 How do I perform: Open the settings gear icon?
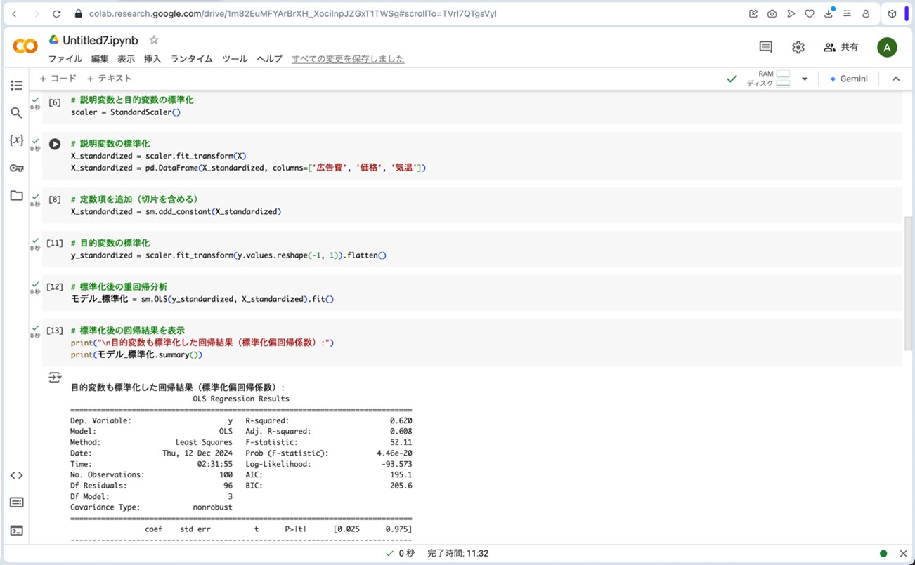pos(798,47)
